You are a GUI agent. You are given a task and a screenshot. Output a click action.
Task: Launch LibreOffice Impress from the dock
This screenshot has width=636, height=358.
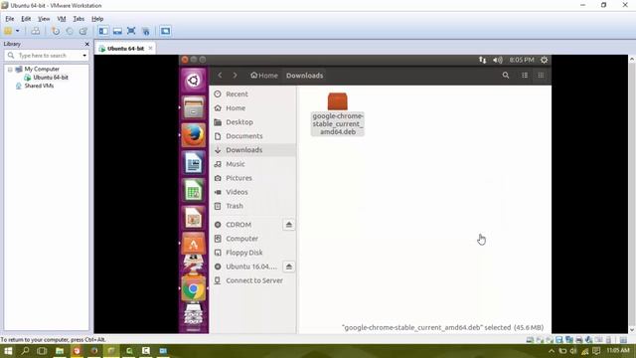click(x=194, y=218)
